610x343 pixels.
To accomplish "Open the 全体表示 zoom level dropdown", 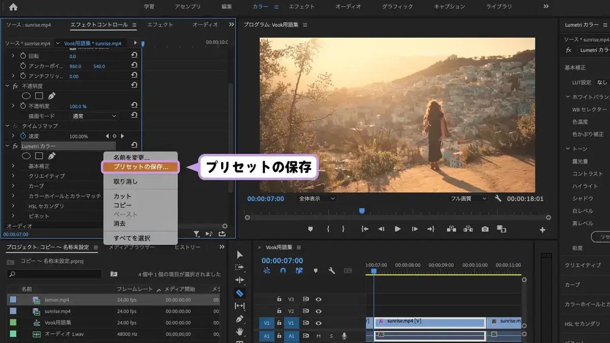I will 317,199.
